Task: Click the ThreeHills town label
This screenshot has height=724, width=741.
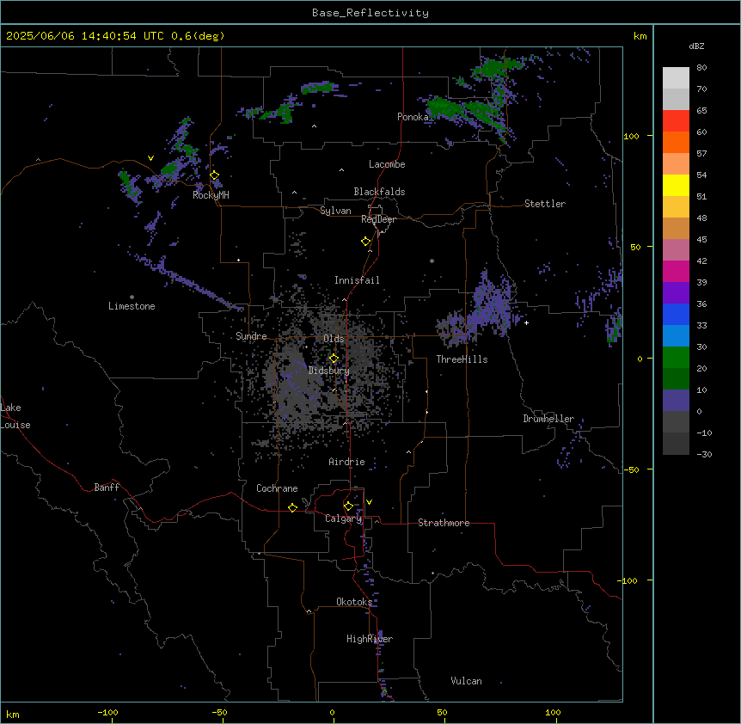Action: [x=462, y=359]
